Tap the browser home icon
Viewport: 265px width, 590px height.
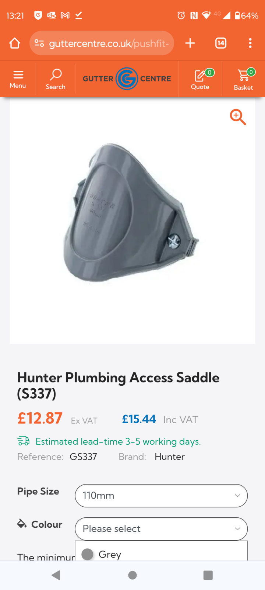click(x=15, y=43)
